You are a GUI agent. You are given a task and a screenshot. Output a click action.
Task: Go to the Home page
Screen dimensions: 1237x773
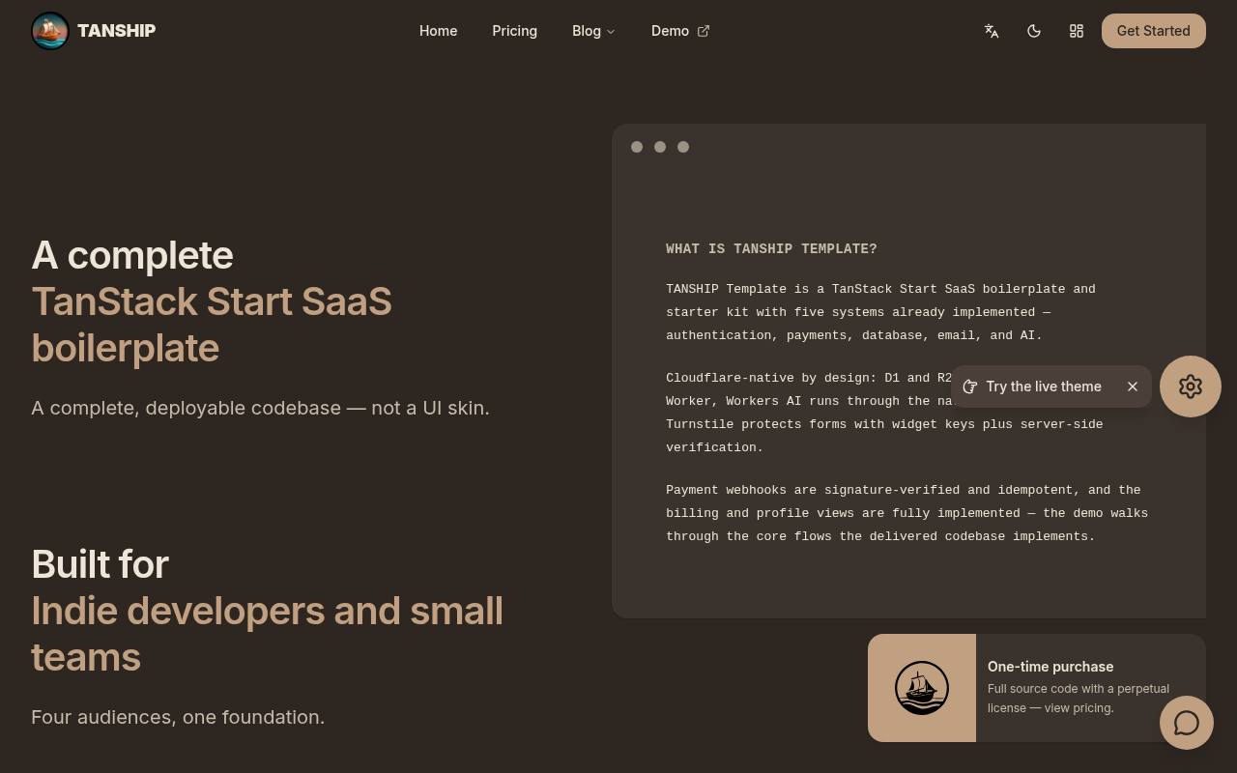tap(438, 31)
